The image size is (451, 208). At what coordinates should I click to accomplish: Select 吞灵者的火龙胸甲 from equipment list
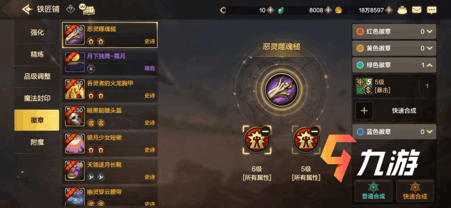pyautogui.click(x=110, y=89)
